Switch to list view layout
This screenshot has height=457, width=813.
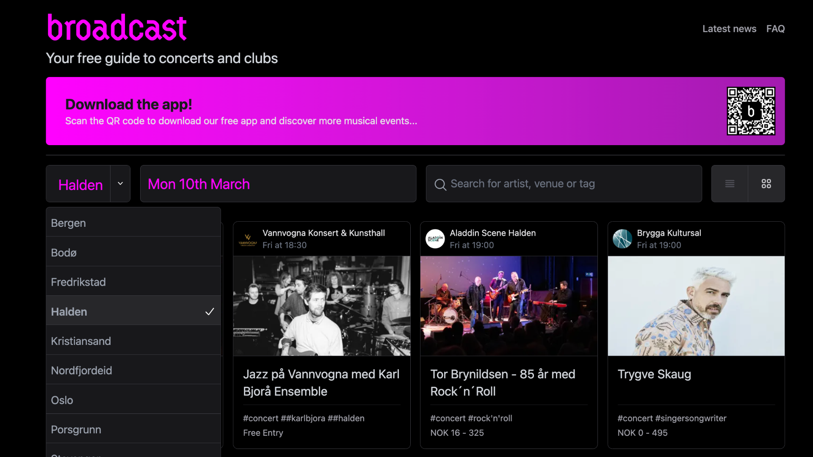point(730,184)
